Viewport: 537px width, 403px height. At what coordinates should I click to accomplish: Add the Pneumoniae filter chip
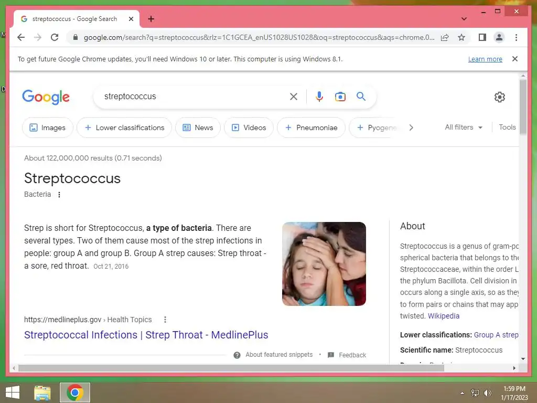point(311,128)
